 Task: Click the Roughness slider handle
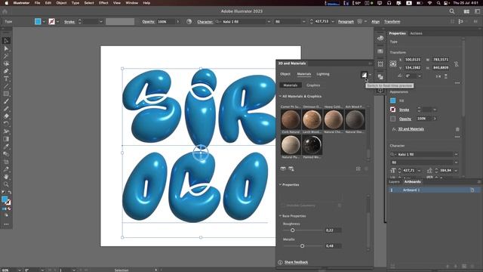click(x=293, y=230)
